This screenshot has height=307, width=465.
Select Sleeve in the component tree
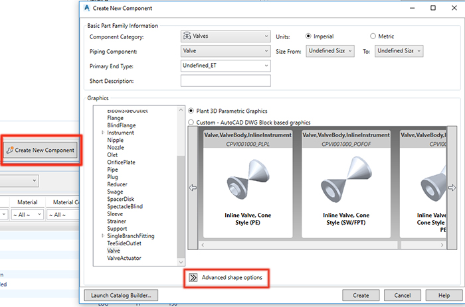(x=115, y=214)
